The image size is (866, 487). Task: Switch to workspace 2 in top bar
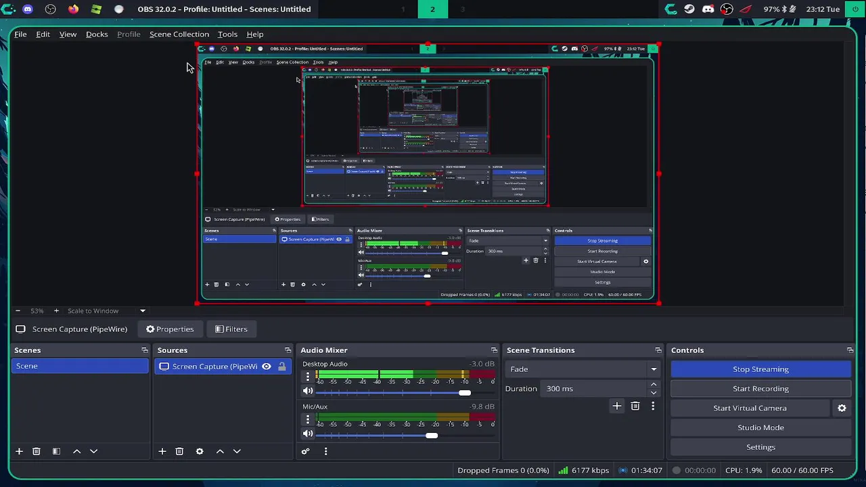[x=432, y=9]
